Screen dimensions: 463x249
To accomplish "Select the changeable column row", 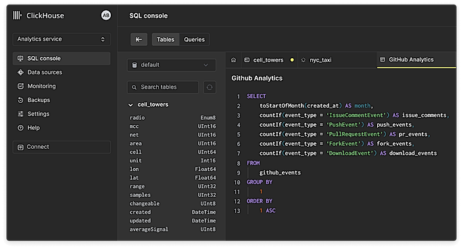I will tap(173, 204).
